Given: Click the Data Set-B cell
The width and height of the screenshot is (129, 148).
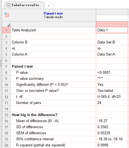Looking at the screenshot, I should [112, 42].
